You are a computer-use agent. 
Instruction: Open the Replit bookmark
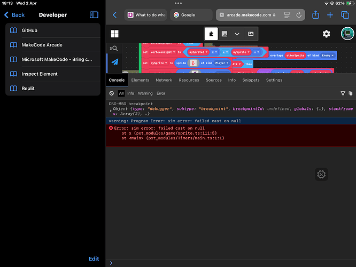pos(53,89)
